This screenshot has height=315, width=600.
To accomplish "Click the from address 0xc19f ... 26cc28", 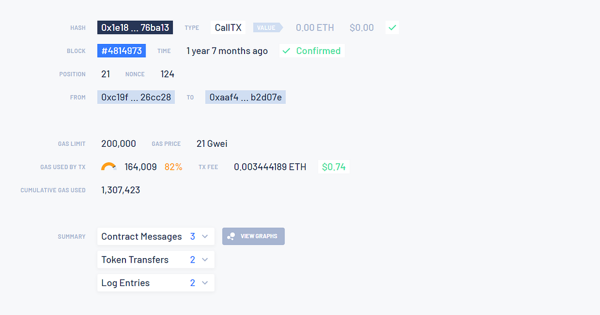I will (x=136, y=97).
